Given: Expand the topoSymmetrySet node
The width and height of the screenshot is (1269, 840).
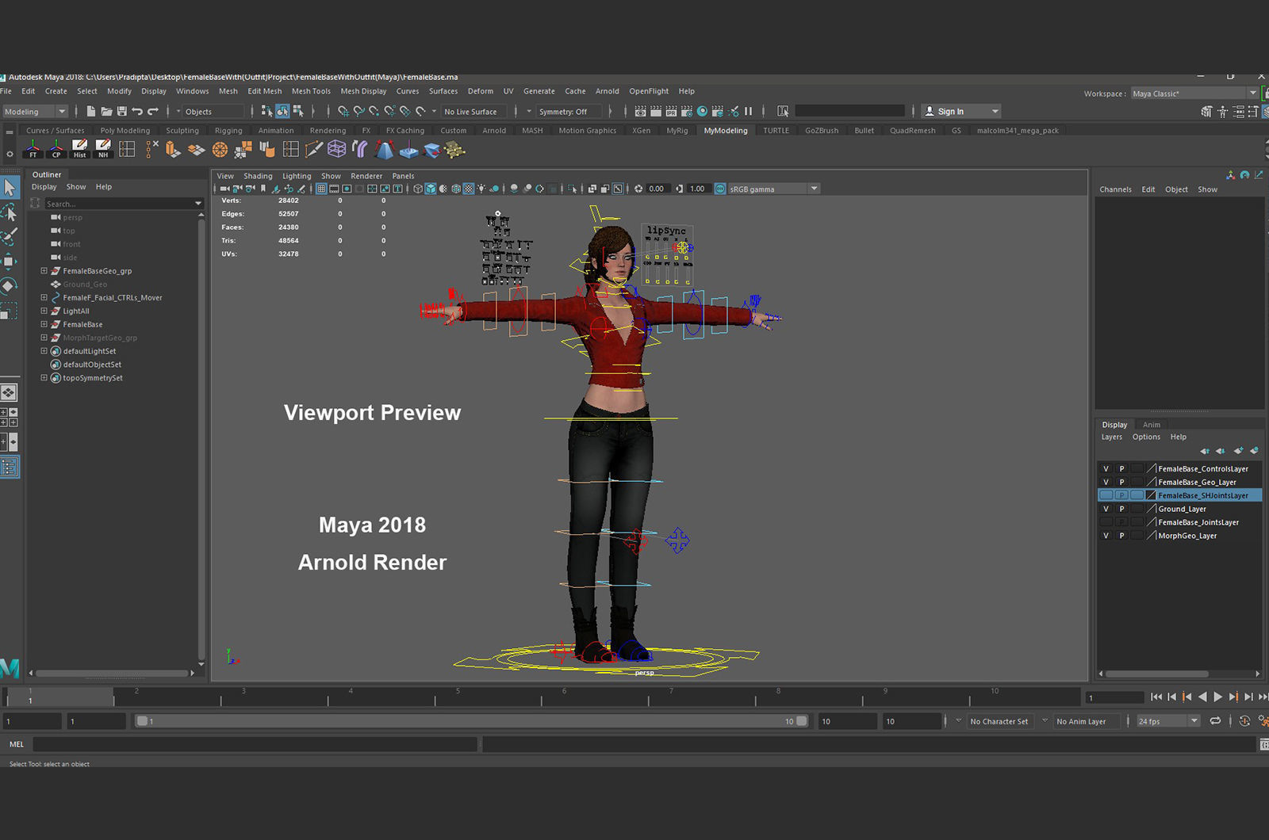Looking at the screenshot, I should click(x=44, y=378).
